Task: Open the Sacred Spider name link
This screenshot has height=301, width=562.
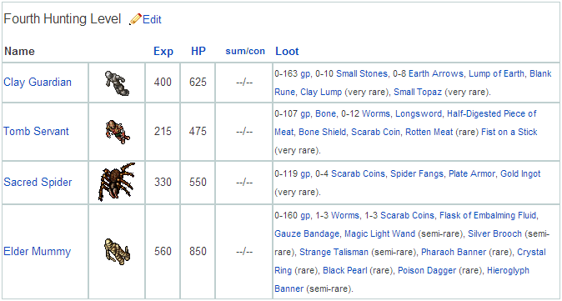Action: pos(38,182)
